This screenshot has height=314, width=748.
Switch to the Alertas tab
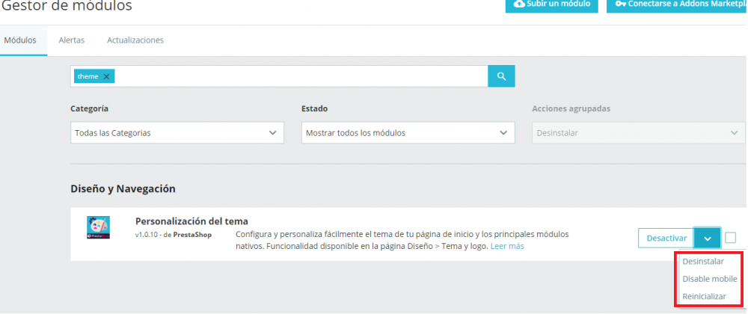[x=72, y=40]
